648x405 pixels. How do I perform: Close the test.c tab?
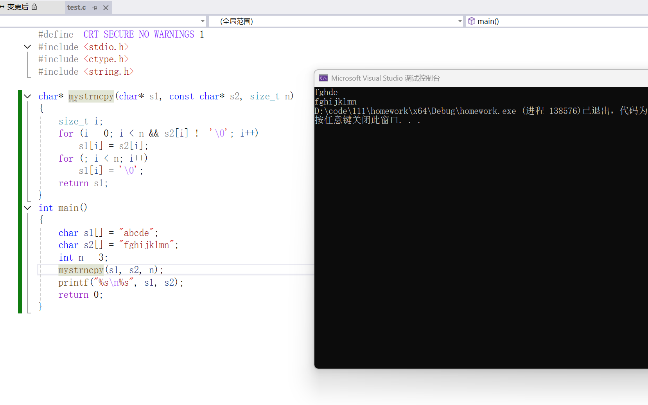point(106,7)
